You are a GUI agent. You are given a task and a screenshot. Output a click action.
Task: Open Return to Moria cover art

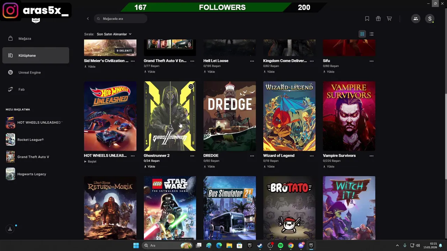pos(110,208)
